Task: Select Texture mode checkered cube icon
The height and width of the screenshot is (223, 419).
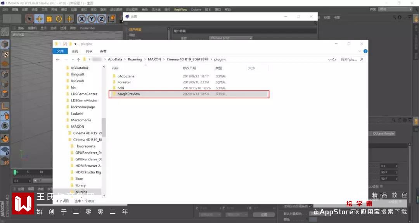Action: click(5, 54)
